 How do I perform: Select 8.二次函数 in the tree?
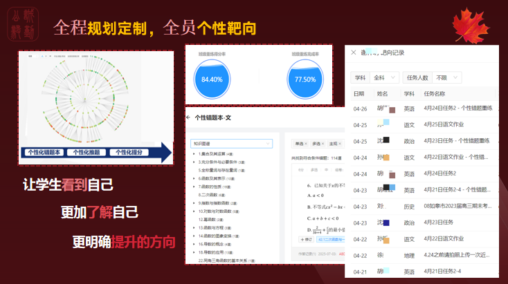pos(212,195)
